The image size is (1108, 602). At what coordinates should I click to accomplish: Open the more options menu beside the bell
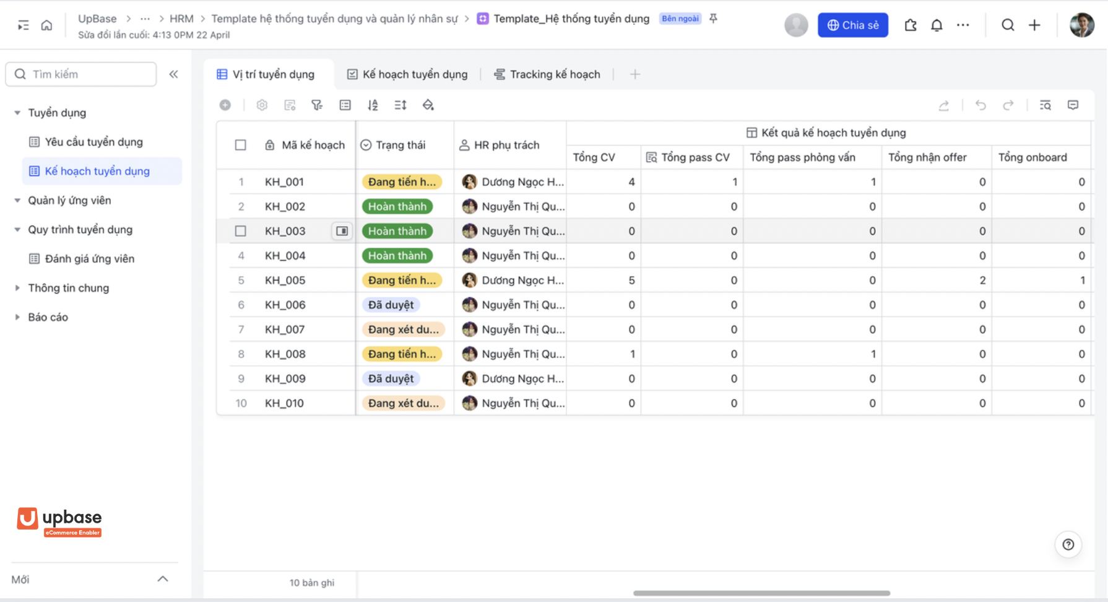(963, 25)
